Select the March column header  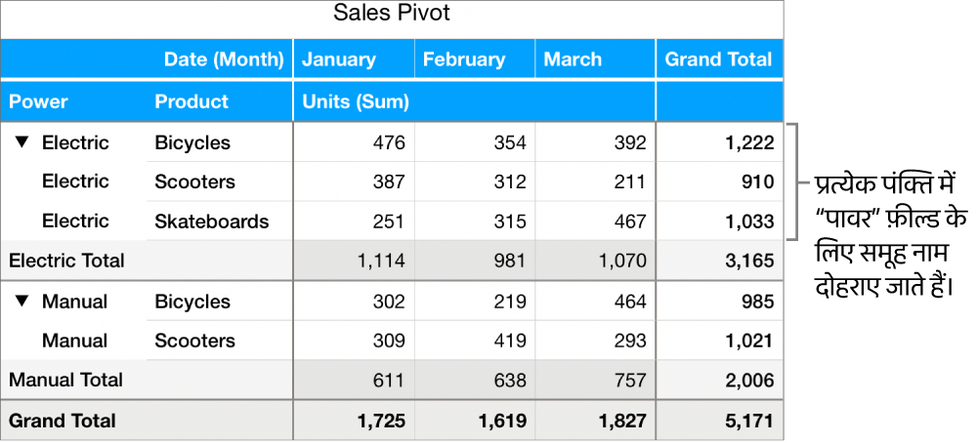[573, 60]
